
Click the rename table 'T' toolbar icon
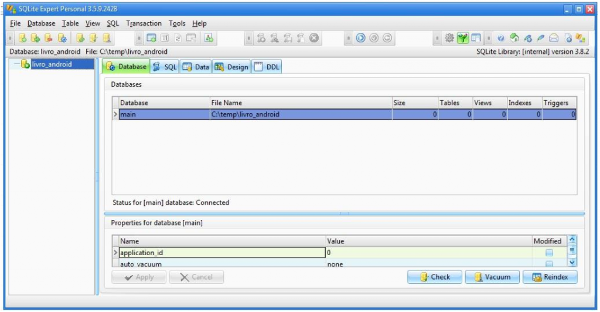pyautogui.click(x=165, y=38)
